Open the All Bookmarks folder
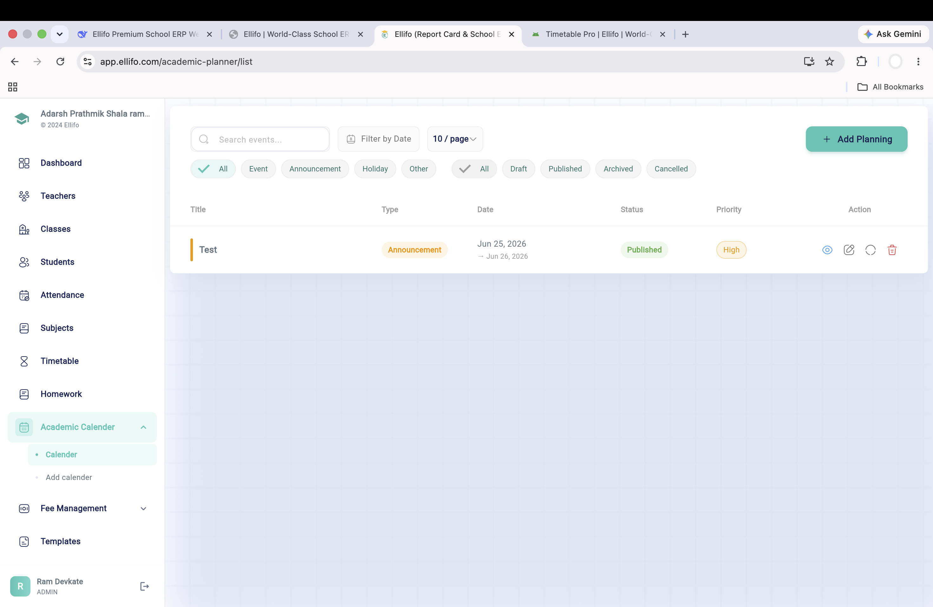The image size is (933, 607). coord(890,87)
